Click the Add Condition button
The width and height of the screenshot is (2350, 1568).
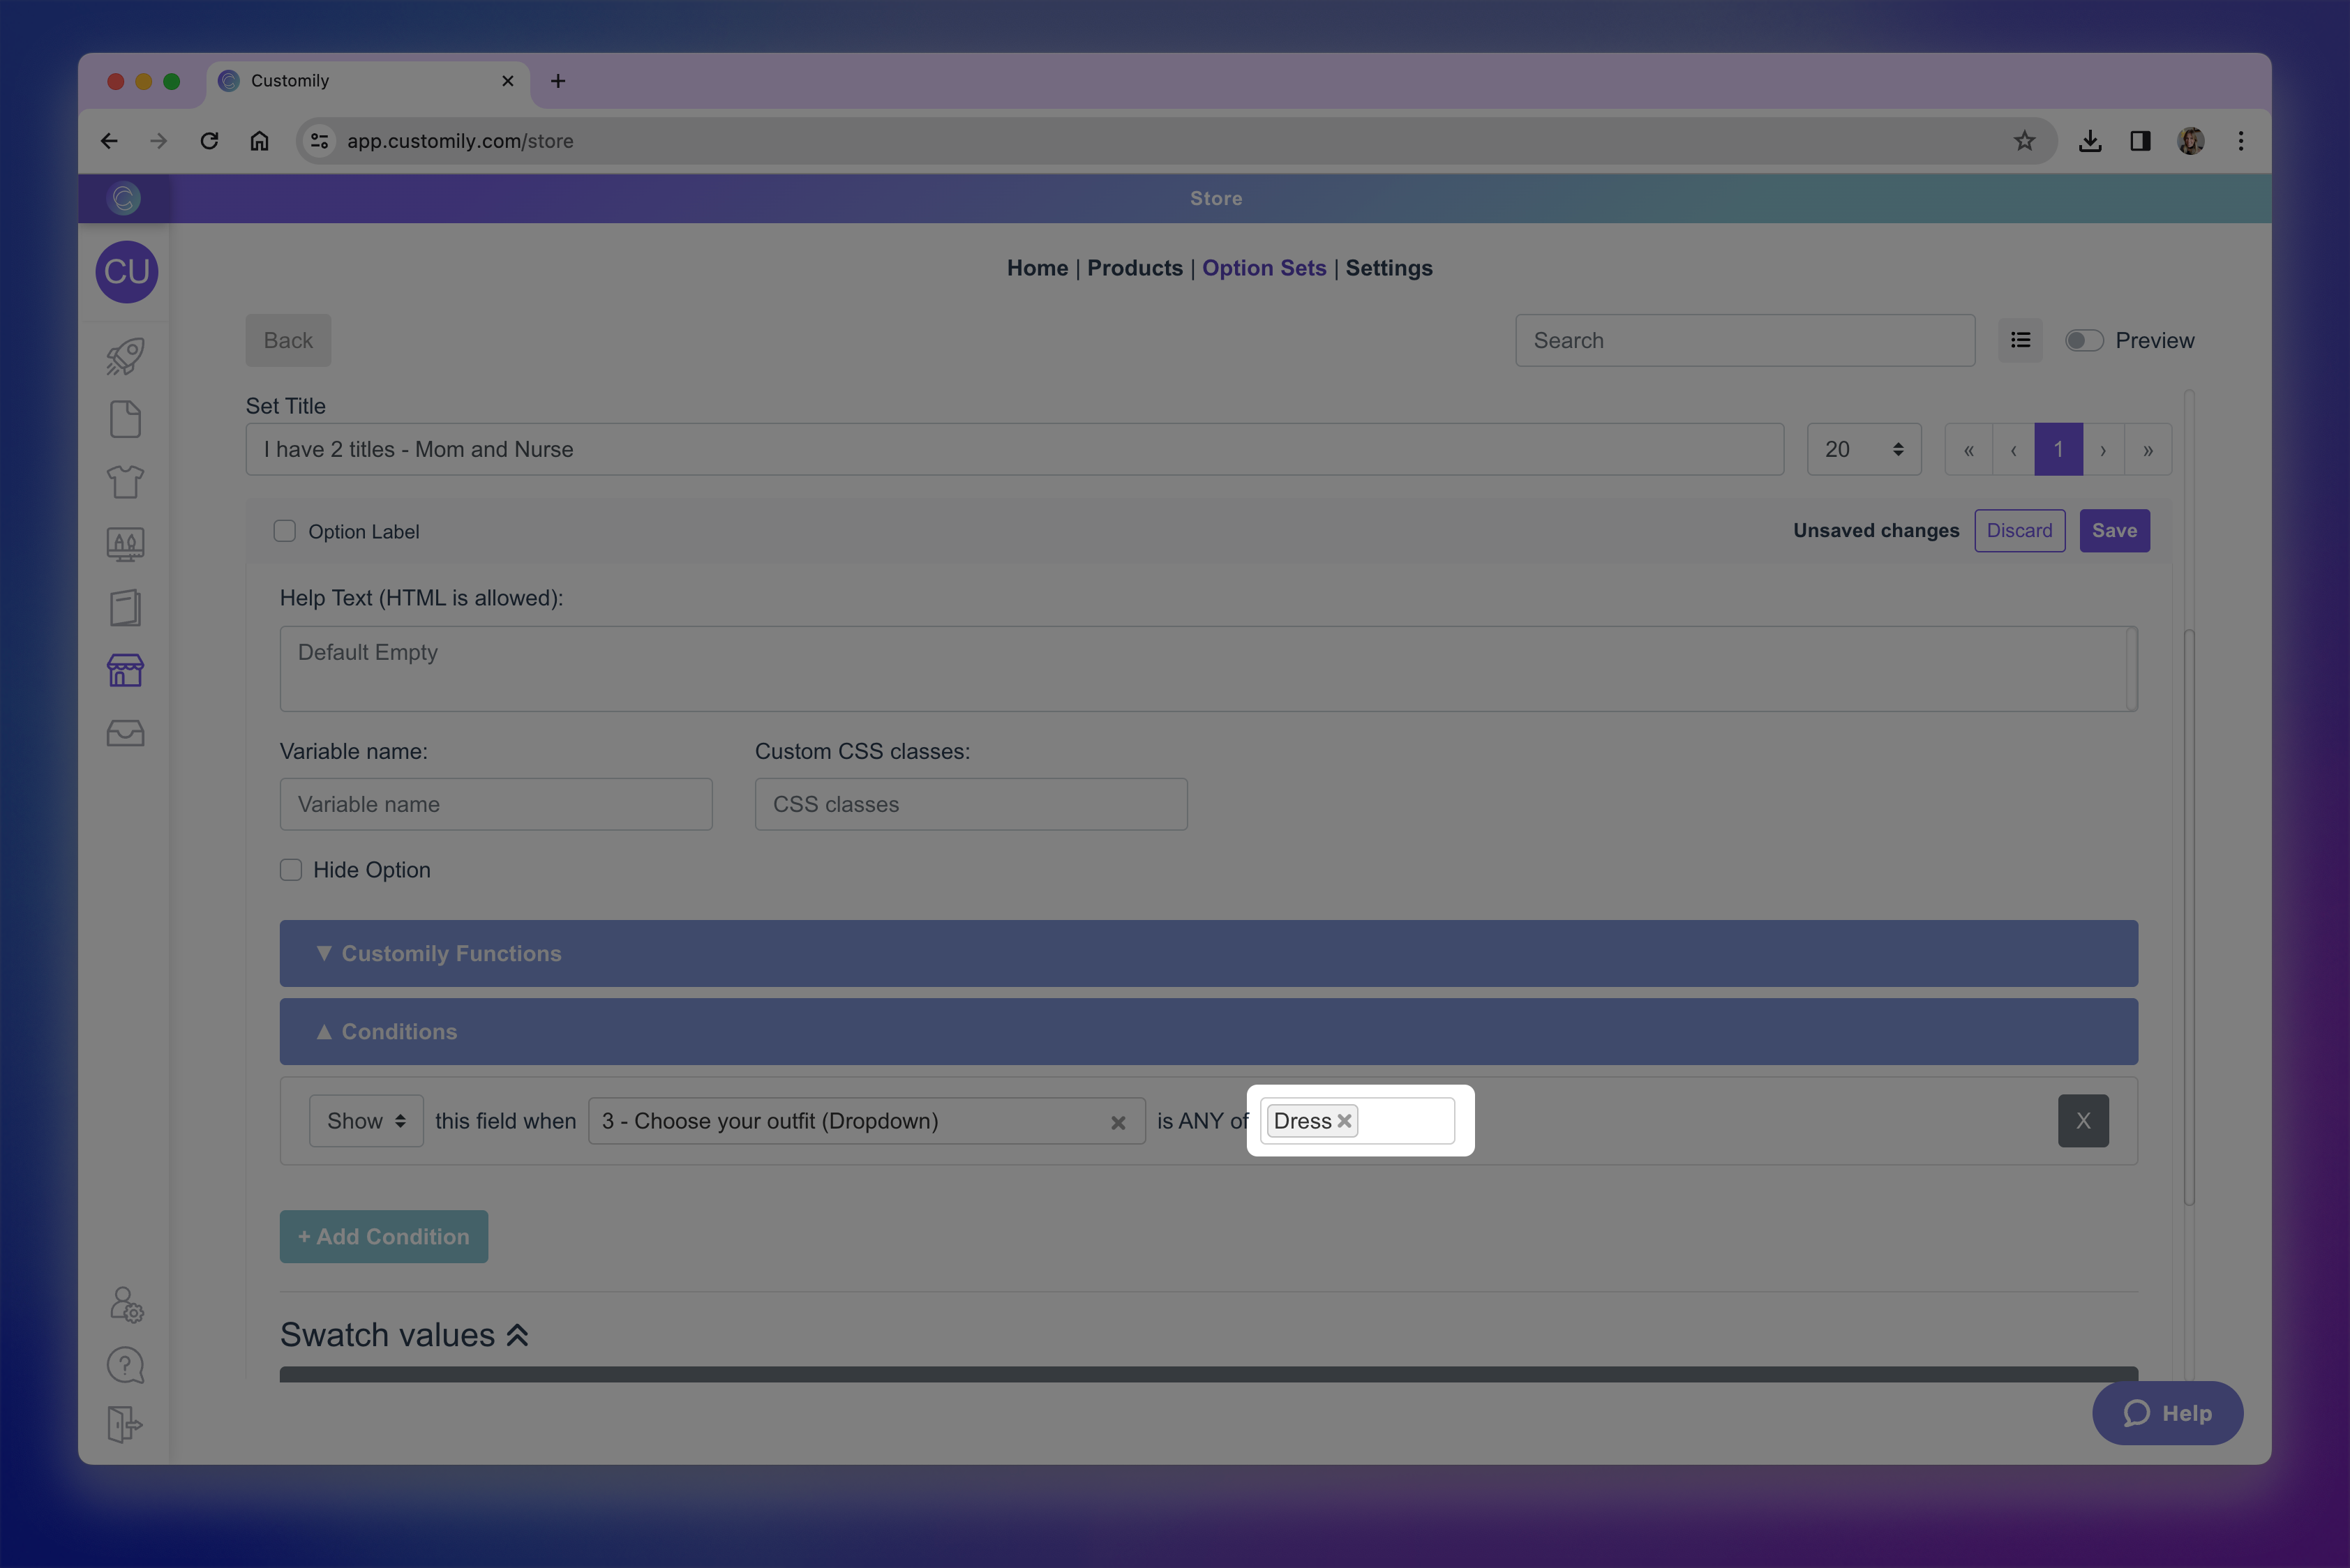point(383,1236)
